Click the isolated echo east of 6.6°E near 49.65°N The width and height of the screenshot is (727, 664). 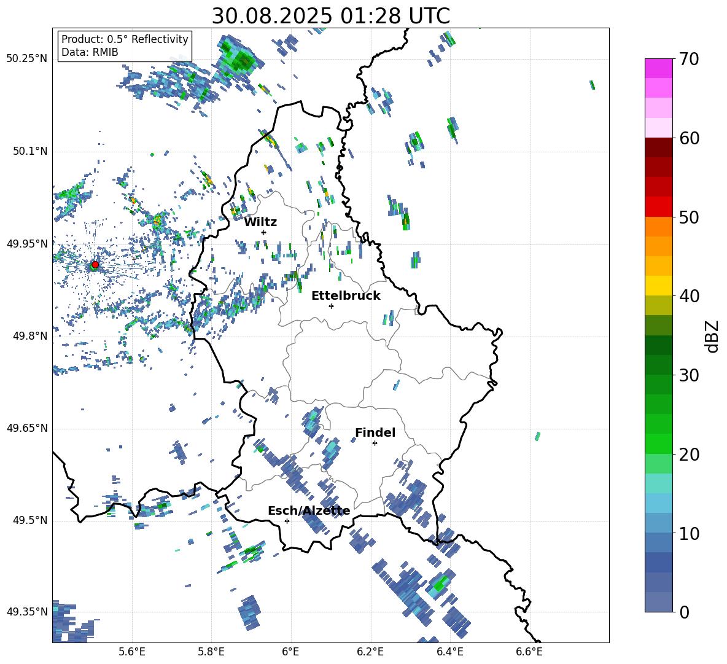coord(538,436)
